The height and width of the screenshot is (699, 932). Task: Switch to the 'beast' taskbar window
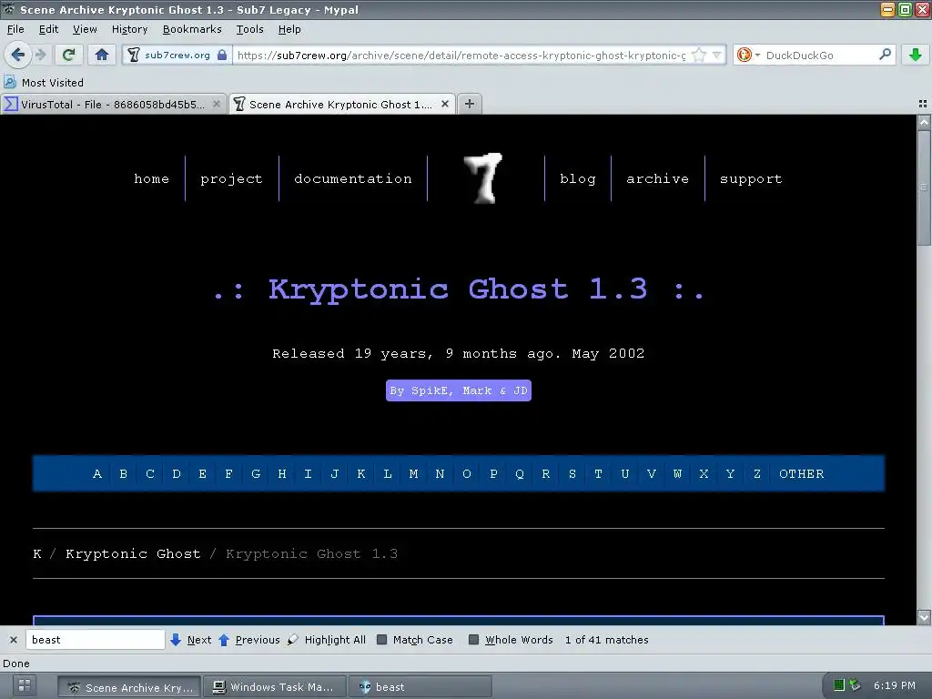420,687
